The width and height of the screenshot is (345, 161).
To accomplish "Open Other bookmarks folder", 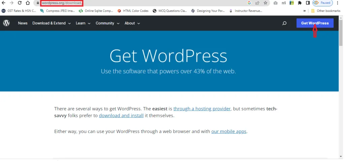I will [x=326, y=11].
